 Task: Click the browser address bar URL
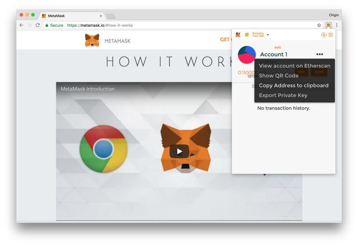[x=100, y=25]
